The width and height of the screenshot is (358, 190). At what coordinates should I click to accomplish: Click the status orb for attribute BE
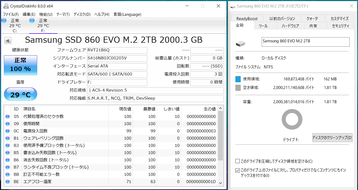[x=8, y=182]
